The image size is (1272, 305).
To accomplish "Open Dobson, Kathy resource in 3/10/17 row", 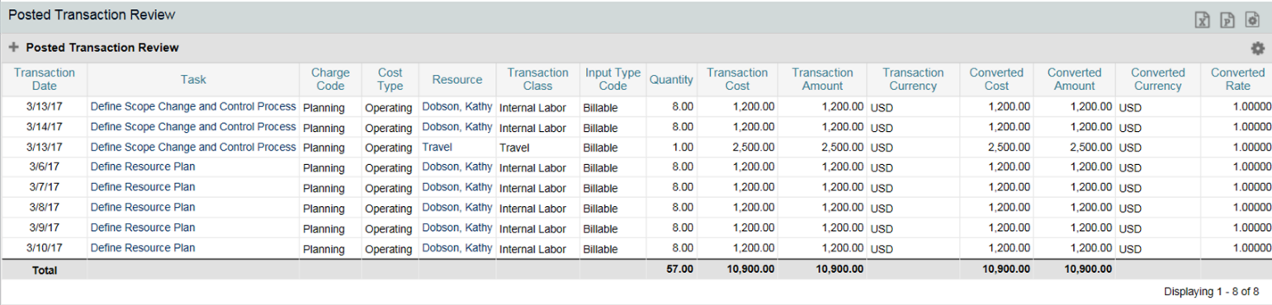I will 457,247.
